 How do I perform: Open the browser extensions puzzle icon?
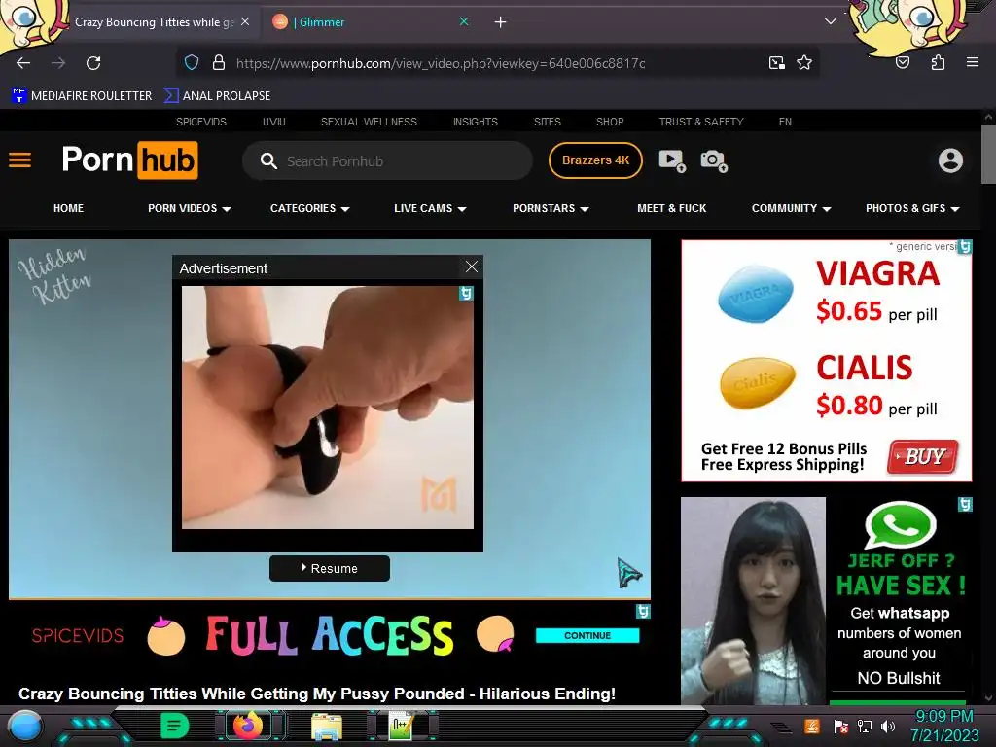click(938, 62)
